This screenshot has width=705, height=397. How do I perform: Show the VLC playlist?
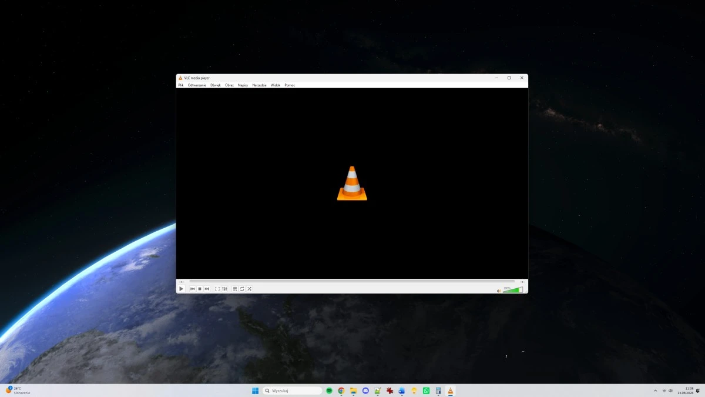(235, 289)
